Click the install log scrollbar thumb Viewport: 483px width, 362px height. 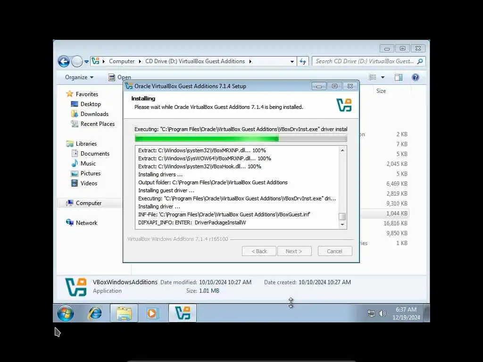pyautogui.click(x=342, y=216)
